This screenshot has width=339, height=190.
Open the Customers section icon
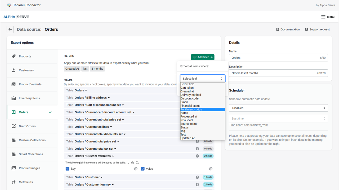[14, 70]
